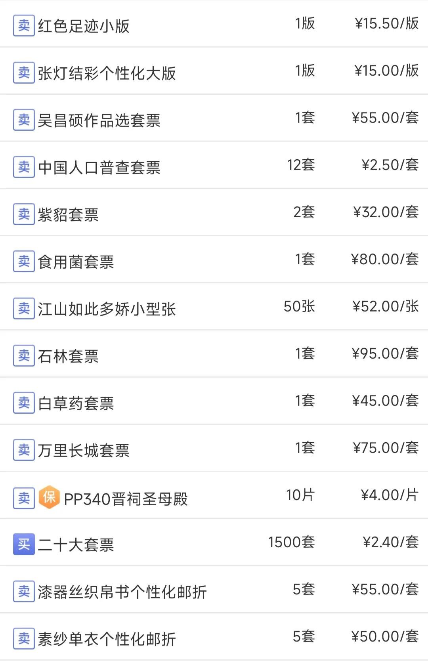Image resolution: width=428 pixels, height=661 pixels.
Task: Click the sell badge beside 石林套票
Action: click(x=24, y=356)
